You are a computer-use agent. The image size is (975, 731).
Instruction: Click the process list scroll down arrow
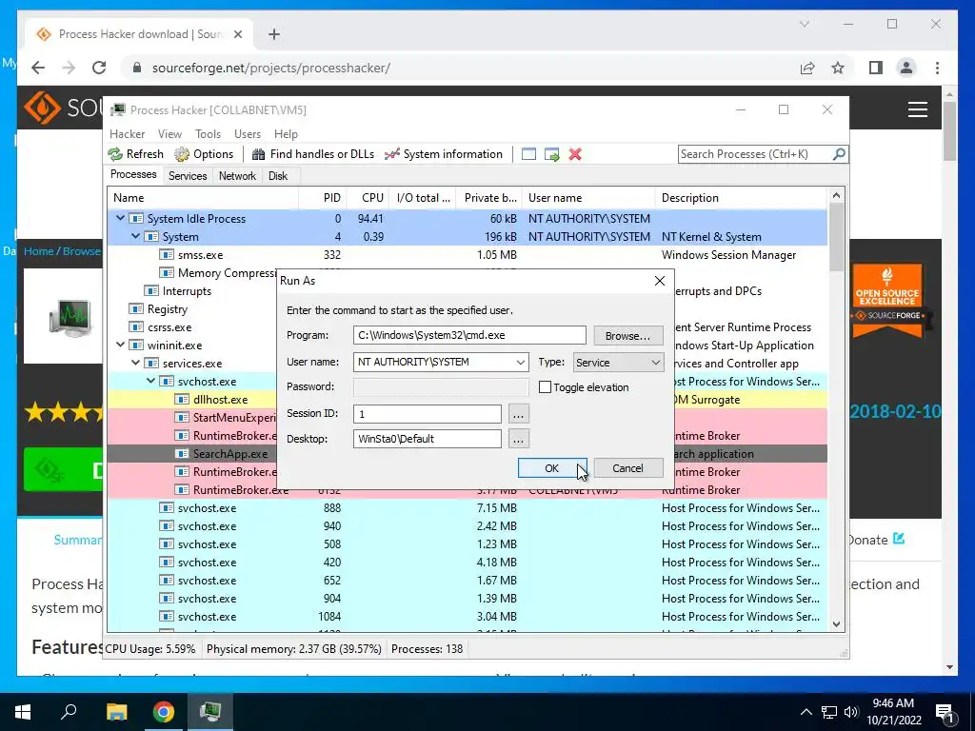[x=836, y=624]
